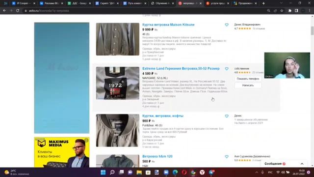Open the Pull&Bear bomber jacket photo

[118, 130]
